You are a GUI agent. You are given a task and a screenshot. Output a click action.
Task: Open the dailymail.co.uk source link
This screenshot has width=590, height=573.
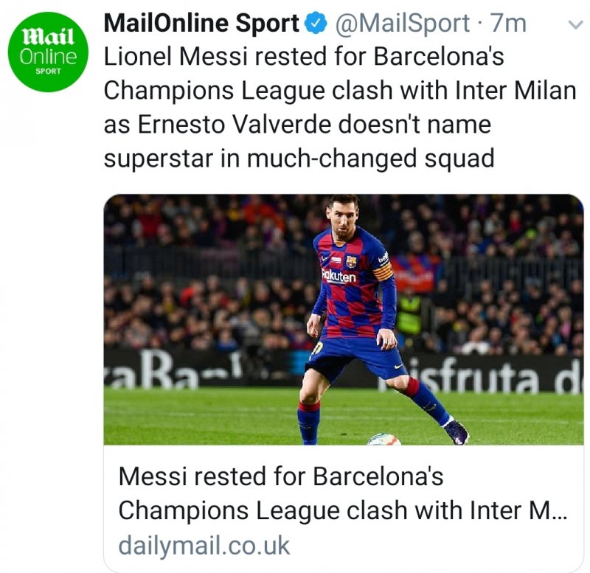(x=204, y=546)
